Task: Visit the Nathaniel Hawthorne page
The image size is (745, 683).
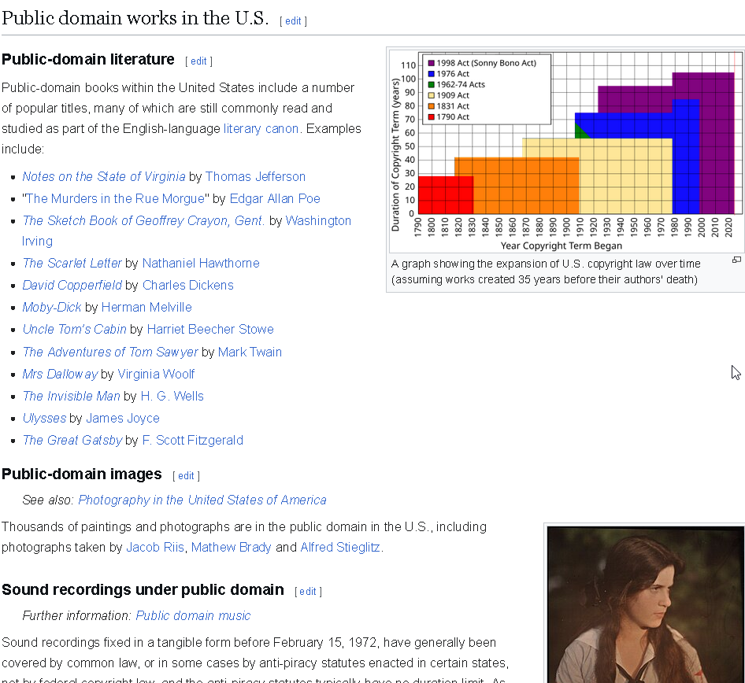Action: [x=201, y=263]
